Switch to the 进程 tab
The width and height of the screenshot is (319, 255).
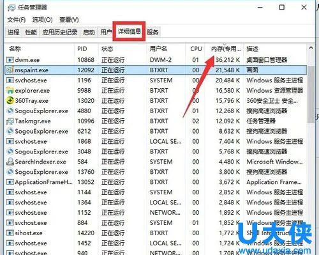(13, 33)
